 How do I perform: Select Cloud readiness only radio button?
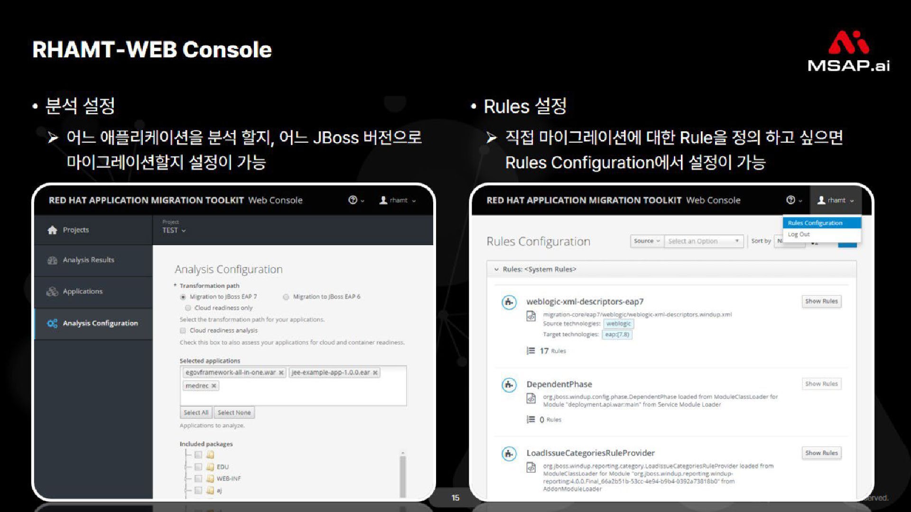(x=188, y=308)
